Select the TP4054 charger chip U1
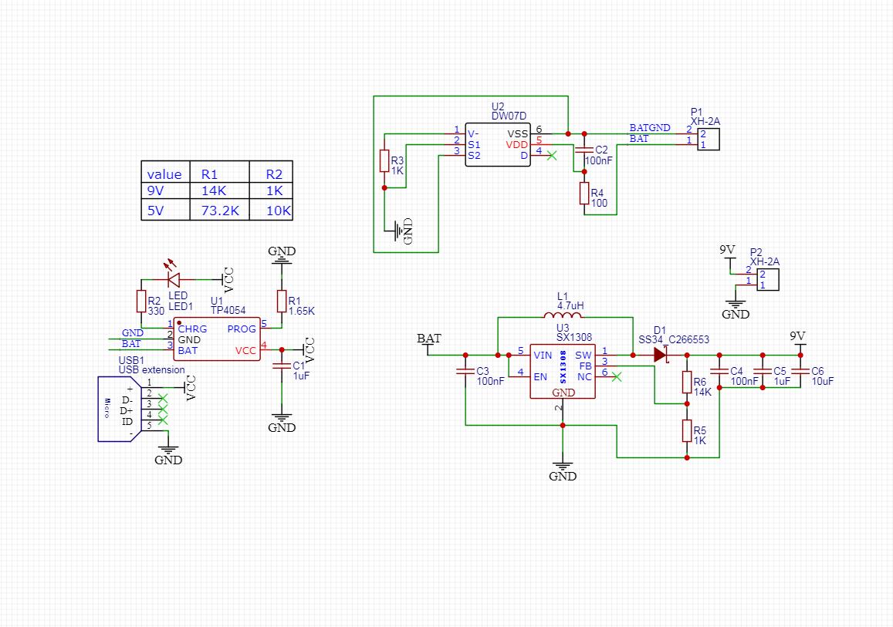 coord(215,339)
